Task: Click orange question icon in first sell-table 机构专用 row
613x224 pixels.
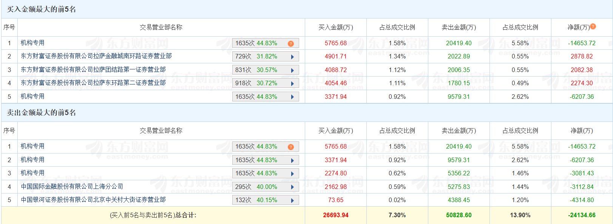Action: pyautogui.click(x=290, y=147)
